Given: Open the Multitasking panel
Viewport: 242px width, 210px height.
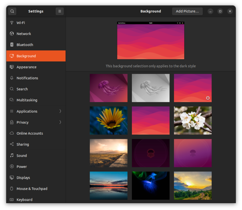Looking at the screenshot, I should [x=36, y=100].
